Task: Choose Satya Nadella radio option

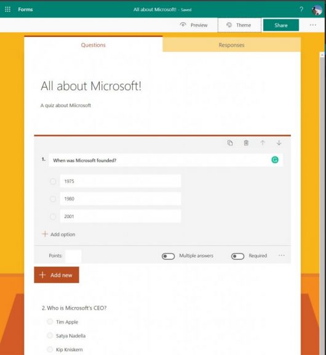Action: [x=50, y=335]
